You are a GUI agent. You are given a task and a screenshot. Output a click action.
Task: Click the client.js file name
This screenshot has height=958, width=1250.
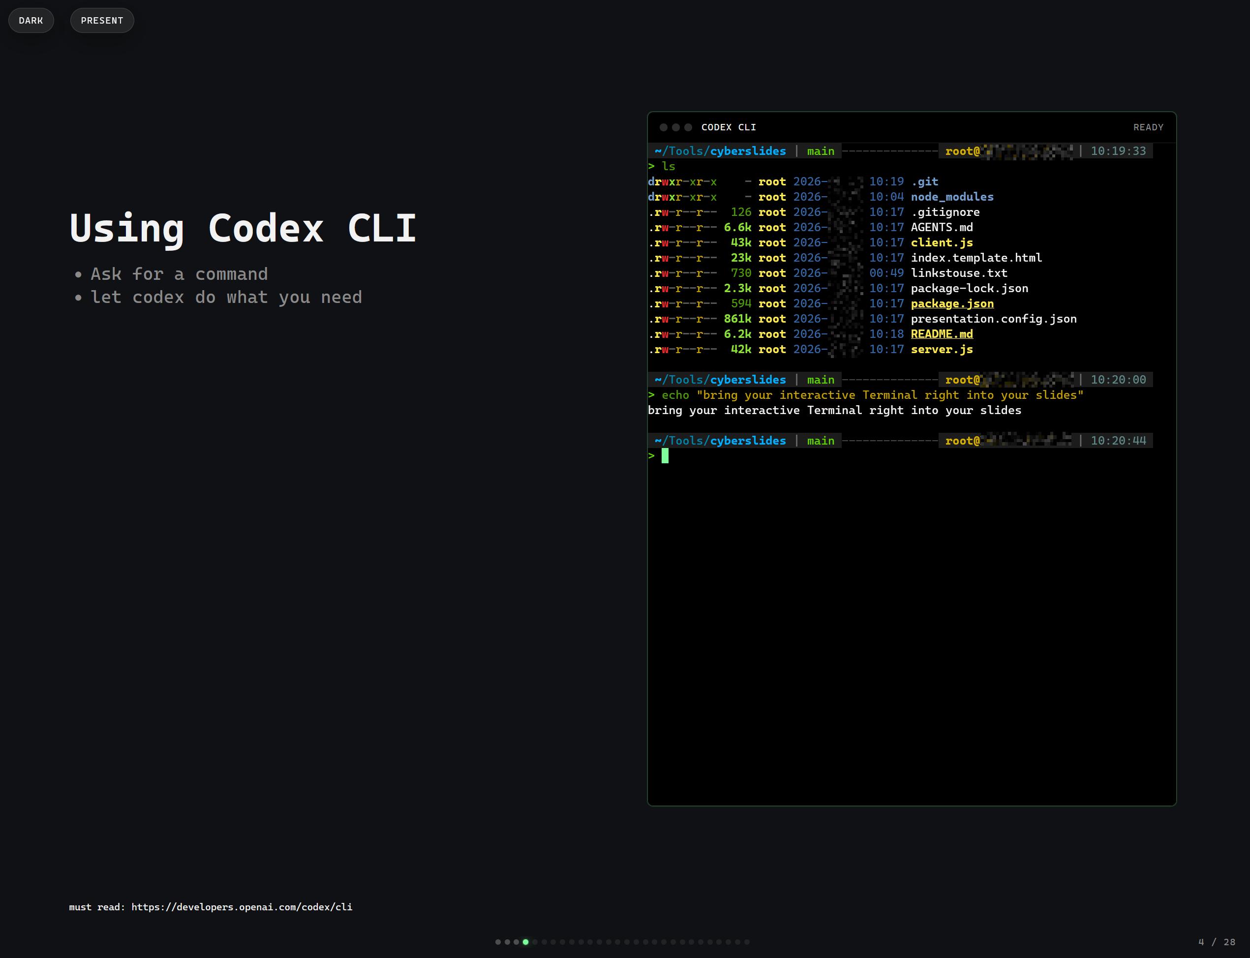coord(942,242)
